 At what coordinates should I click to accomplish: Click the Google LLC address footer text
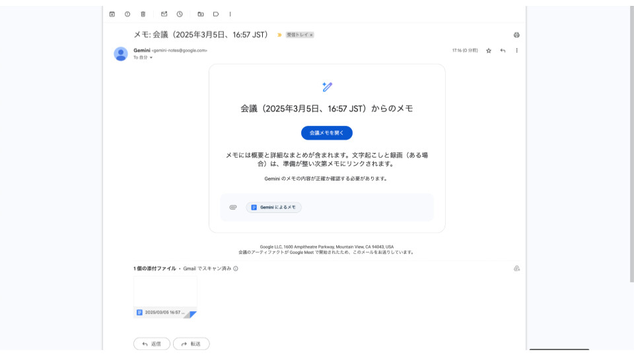[x=327, y=247]
